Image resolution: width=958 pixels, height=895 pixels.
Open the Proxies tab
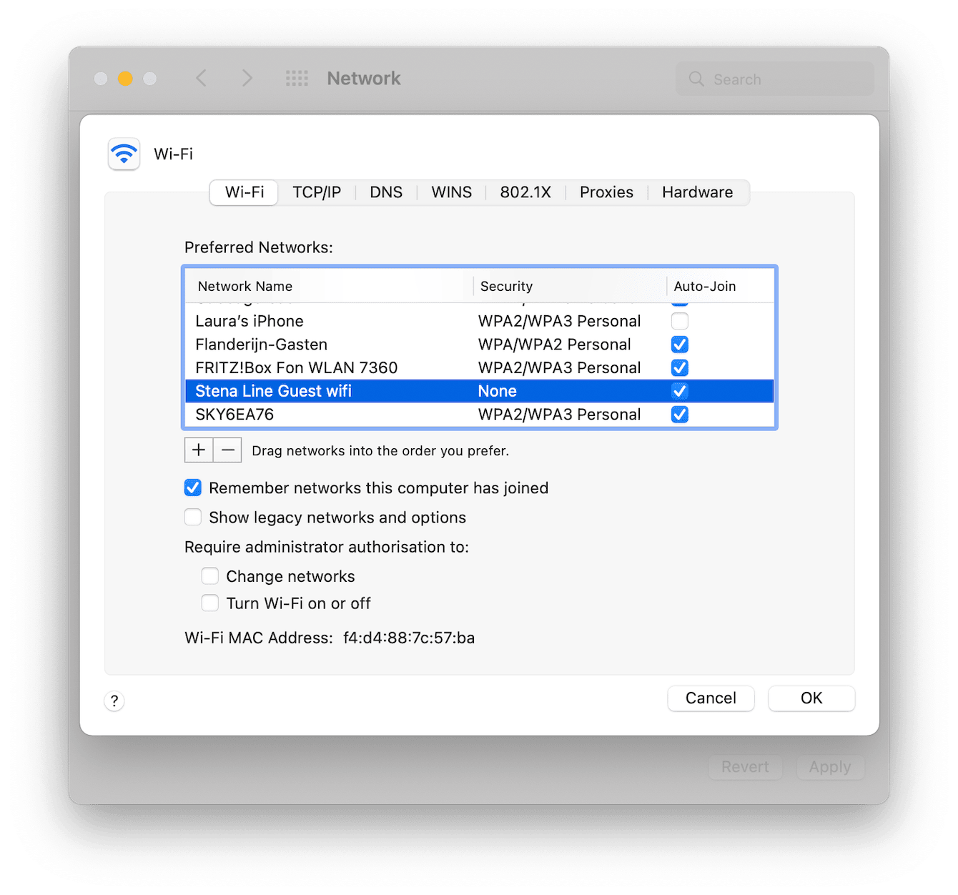pyautogui.click(x=606, y=192)
